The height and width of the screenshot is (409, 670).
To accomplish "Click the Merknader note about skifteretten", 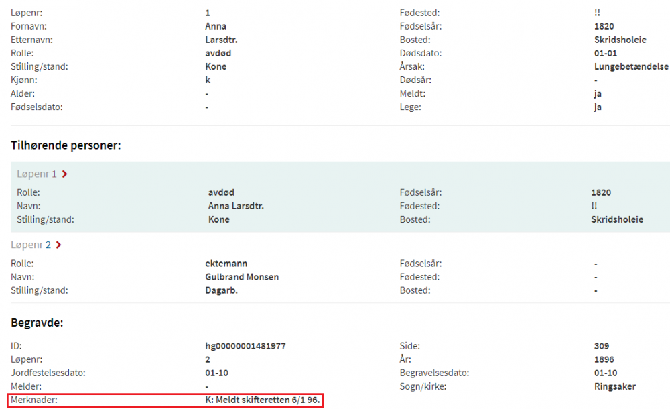I will pos(263,400).
